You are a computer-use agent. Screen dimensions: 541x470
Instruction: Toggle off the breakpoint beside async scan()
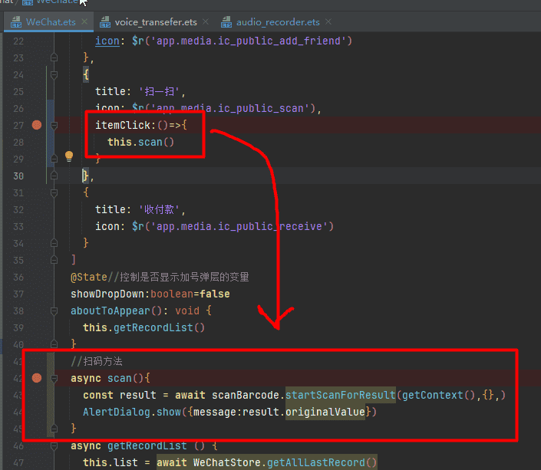click(36, 378)
